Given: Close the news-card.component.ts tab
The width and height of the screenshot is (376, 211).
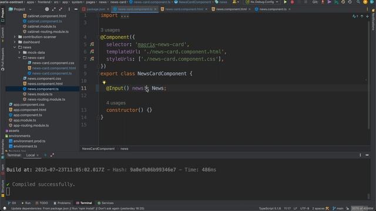Looking at the screenshot, I should (x=155, y=9).
